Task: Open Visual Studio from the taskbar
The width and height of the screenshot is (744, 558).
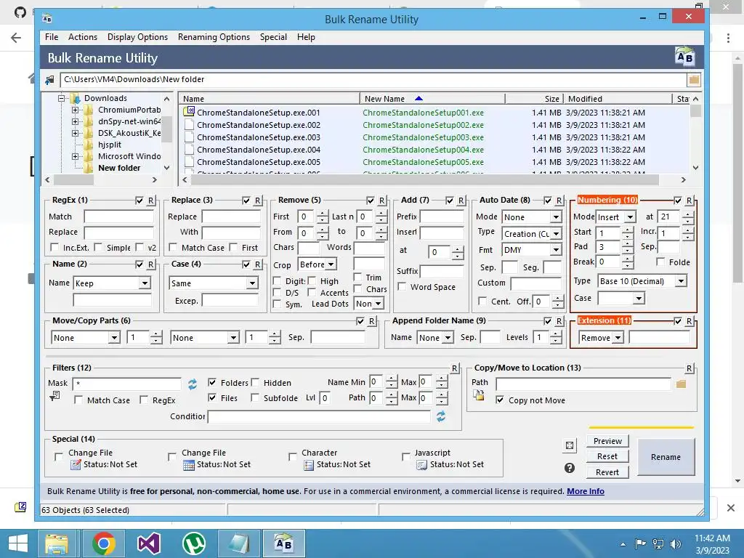Action: tap(148, 543)
